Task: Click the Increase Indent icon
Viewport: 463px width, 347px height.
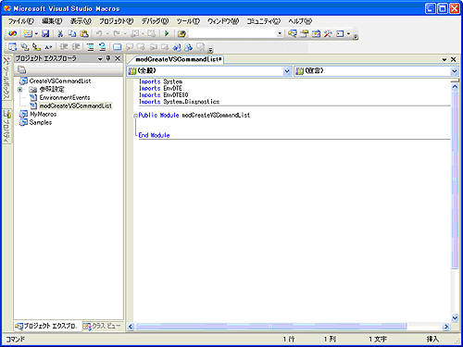Action: (x=76, y=47)
